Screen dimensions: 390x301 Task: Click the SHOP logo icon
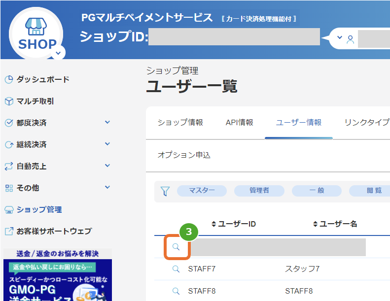click(x=36, y=33)
